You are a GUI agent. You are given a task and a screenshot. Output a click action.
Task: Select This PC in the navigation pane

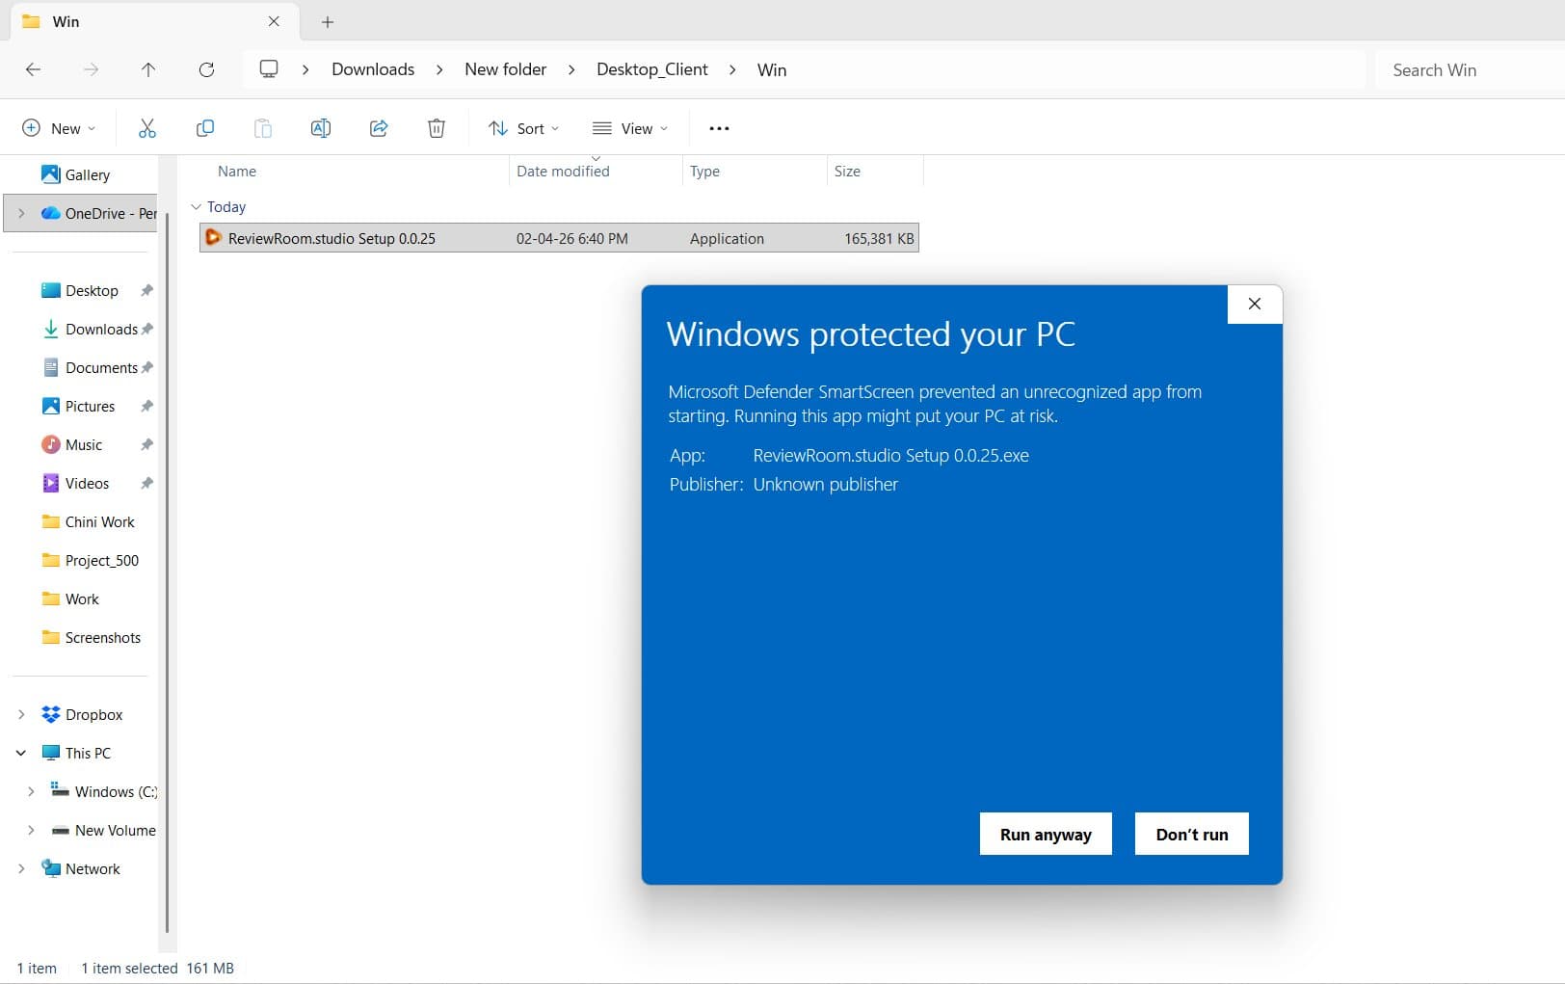pyautogui.click(x=77, y=753)
